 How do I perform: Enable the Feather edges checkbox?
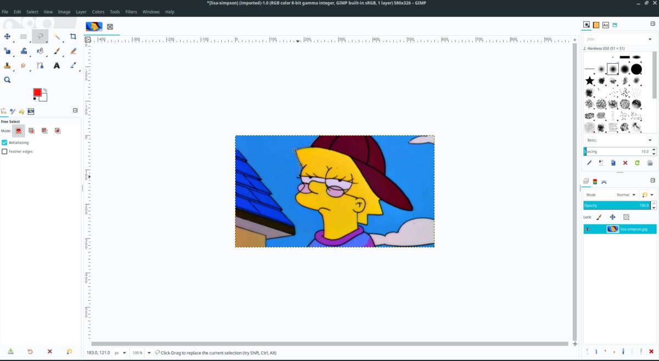(x=5, y=151)
